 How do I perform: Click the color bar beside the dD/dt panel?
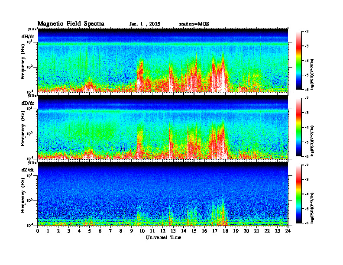[x=299, y=127]
